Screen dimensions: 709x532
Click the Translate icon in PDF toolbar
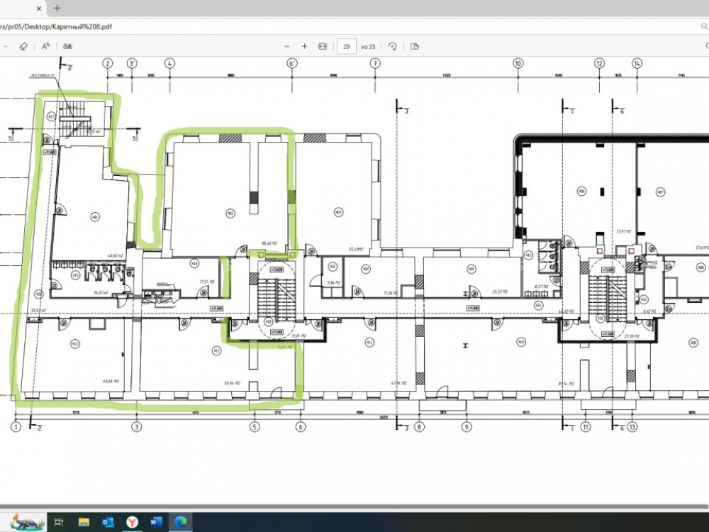pos(68,46)
